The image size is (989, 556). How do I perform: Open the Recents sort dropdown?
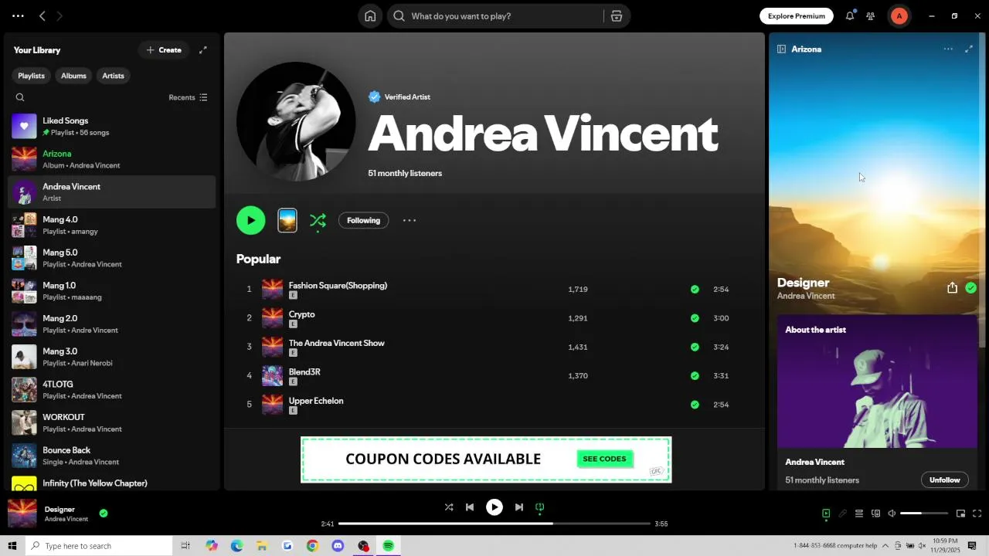188,97
